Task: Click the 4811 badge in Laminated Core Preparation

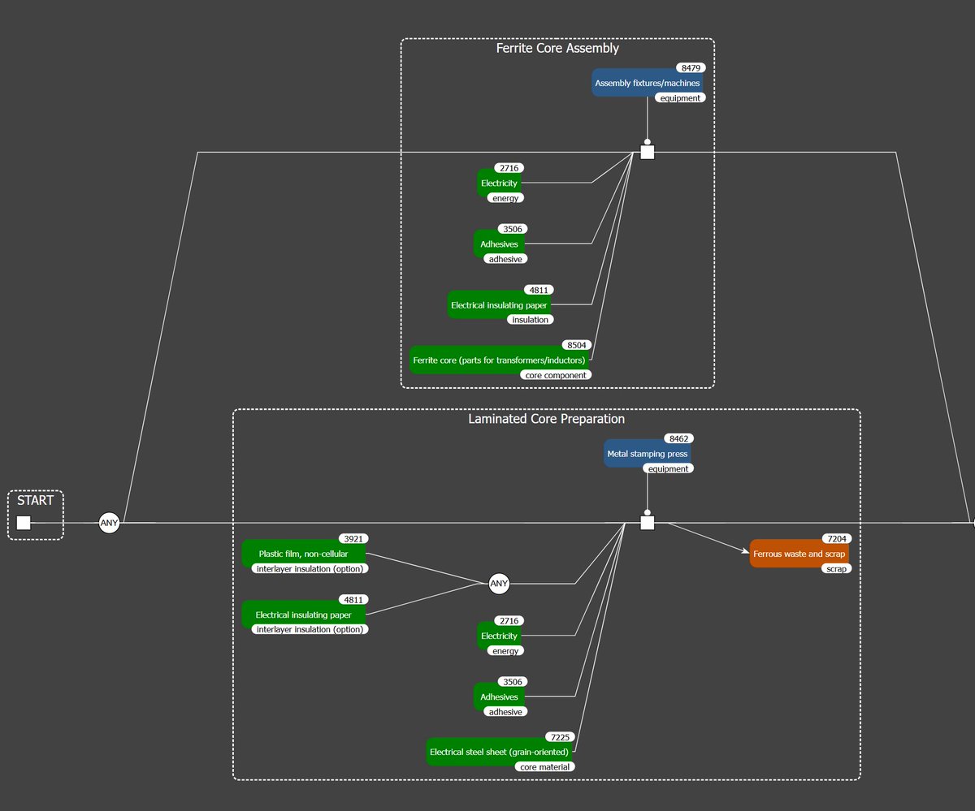Action: click(x=353, y=599)
